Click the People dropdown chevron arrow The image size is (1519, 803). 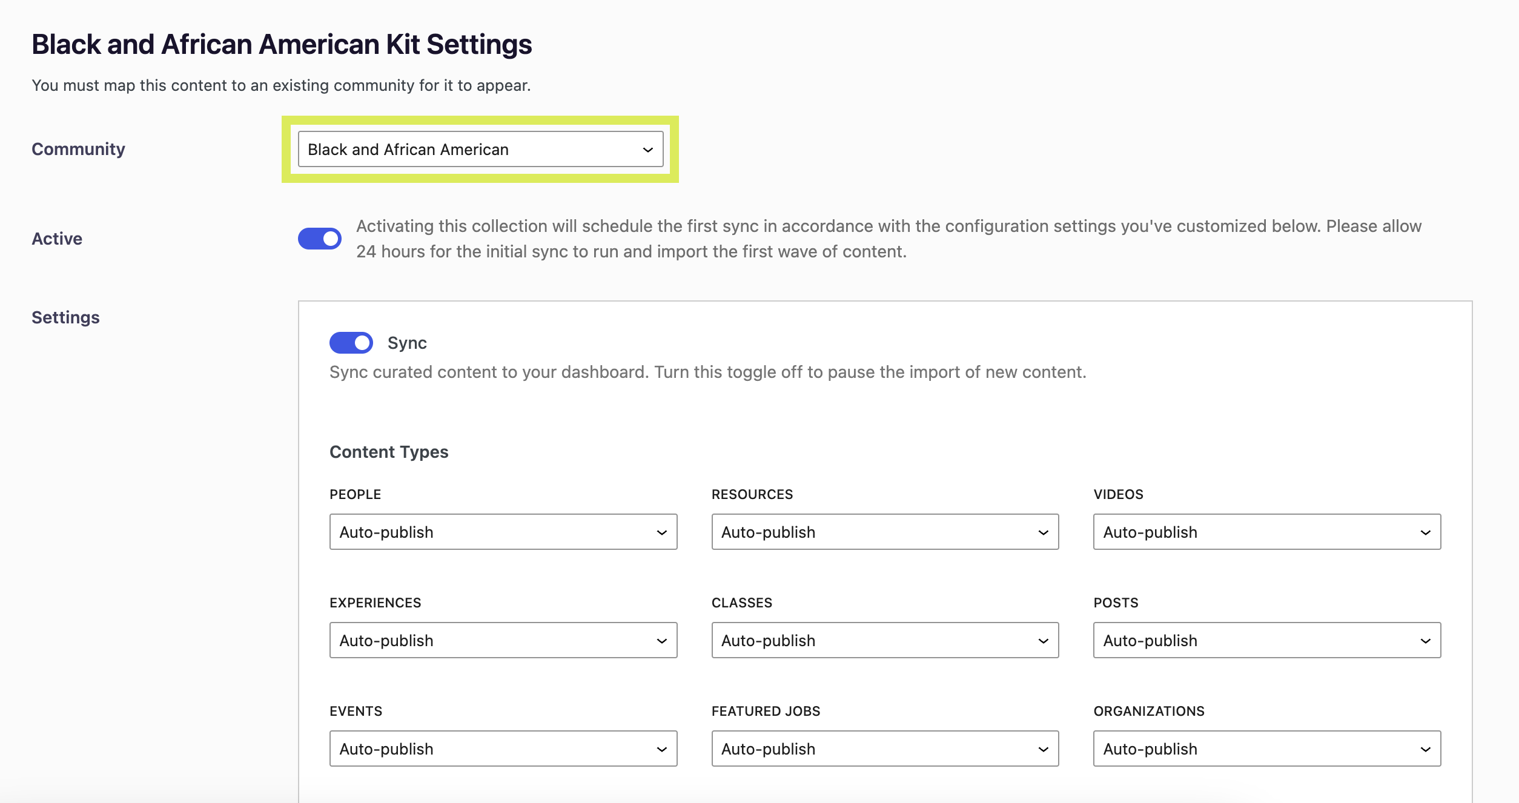pos(661,532)
